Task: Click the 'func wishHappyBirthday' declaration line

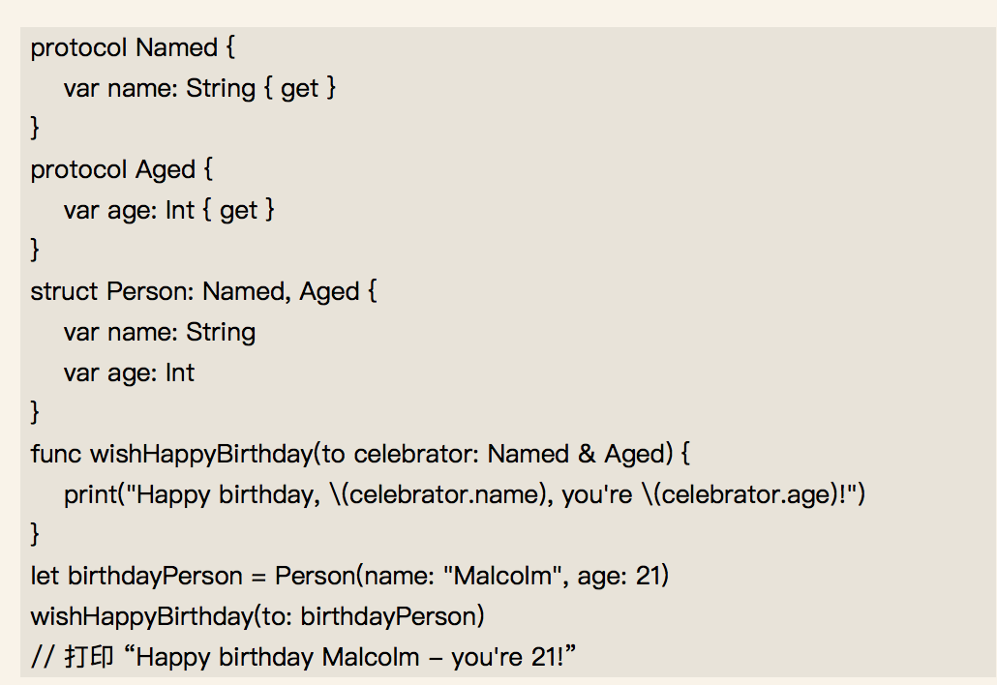Action: tap(360, 454)
